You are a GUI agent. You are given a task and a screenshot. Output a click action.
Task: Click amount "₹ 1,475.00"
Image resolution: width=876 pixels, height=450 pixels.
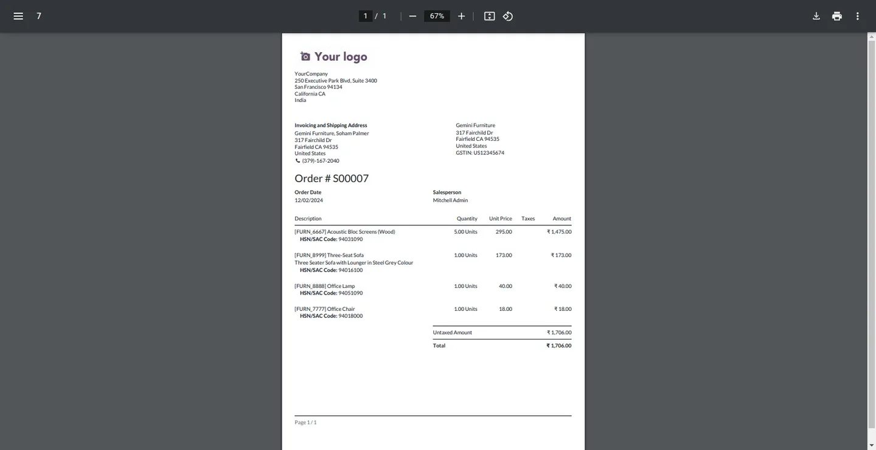559,232
